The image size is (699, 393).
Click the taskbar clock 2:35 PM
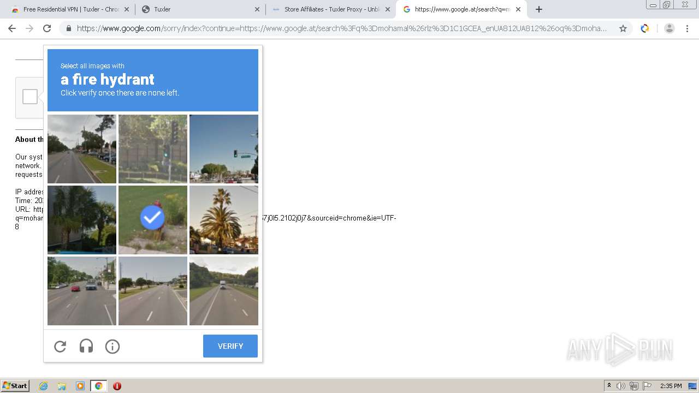coord(671,386)
